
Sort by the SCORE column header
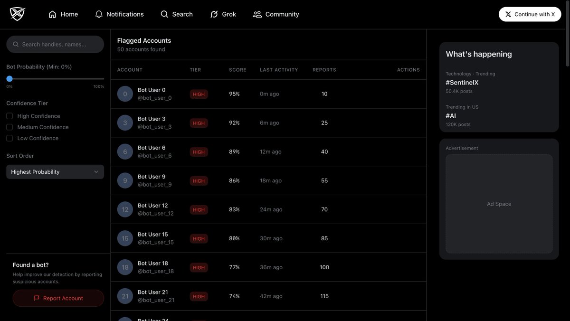[237, 70]
